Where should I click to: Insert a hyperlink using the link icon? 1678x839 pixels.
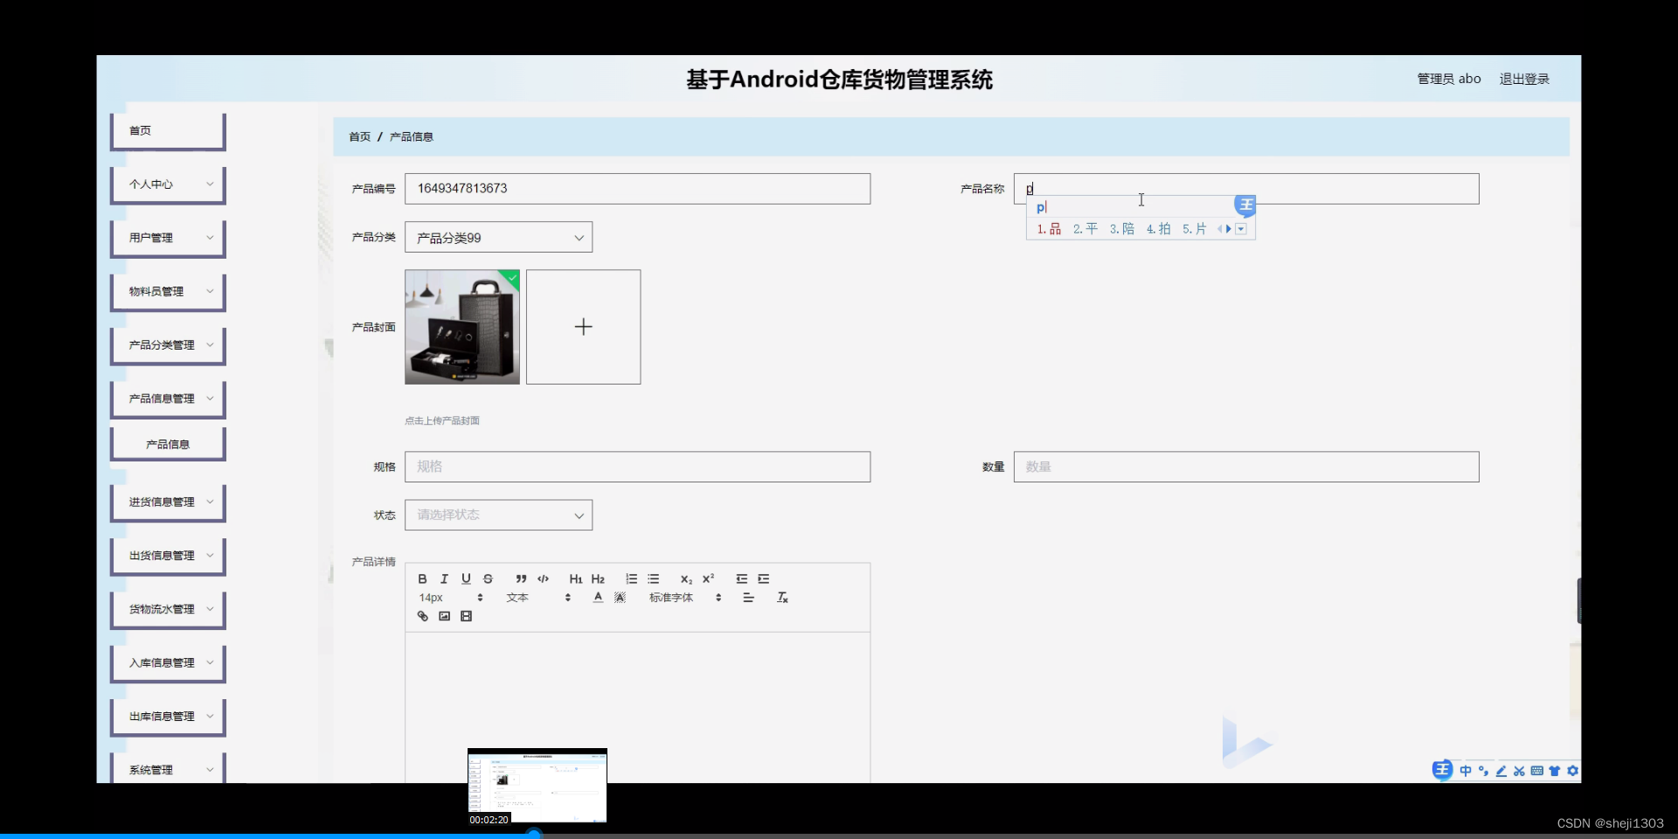click(x=422, y=616)
